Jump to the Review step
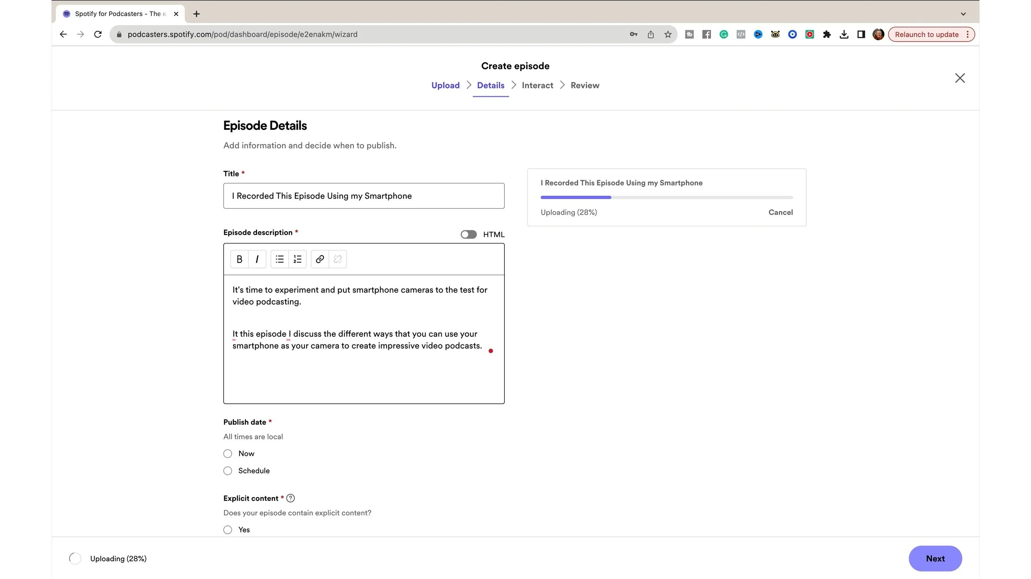 coord(585,85)
